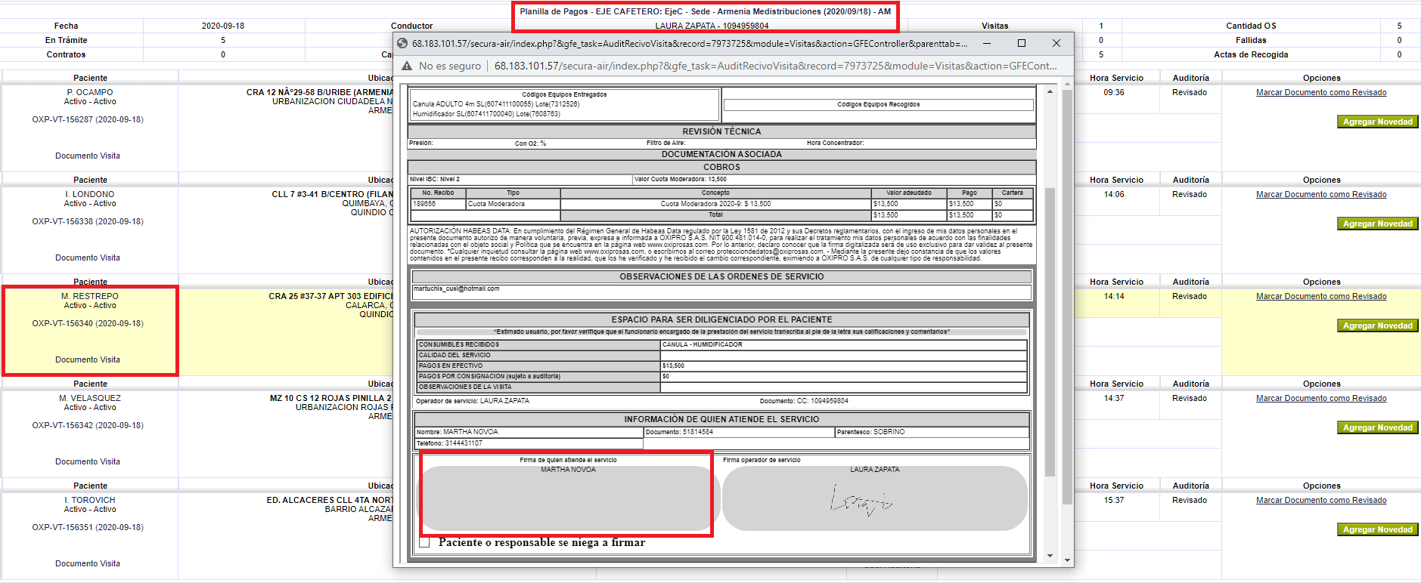This screenshot has width=1421, height=583.
Task: Close the popup browser window
Action: (x=1056, y=43)
